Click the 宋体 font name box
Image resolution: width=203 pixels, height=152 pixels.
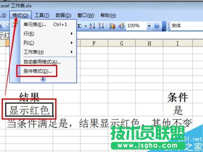click(187, 26)
